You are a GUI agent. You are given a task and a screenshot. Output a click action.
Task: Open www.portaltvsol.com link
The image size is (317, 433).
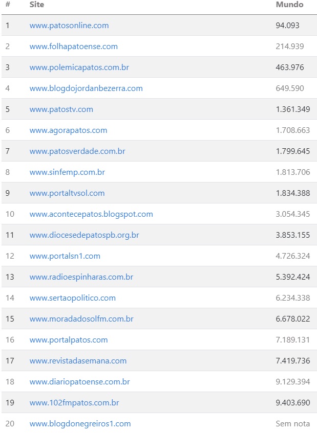point(67,193)
